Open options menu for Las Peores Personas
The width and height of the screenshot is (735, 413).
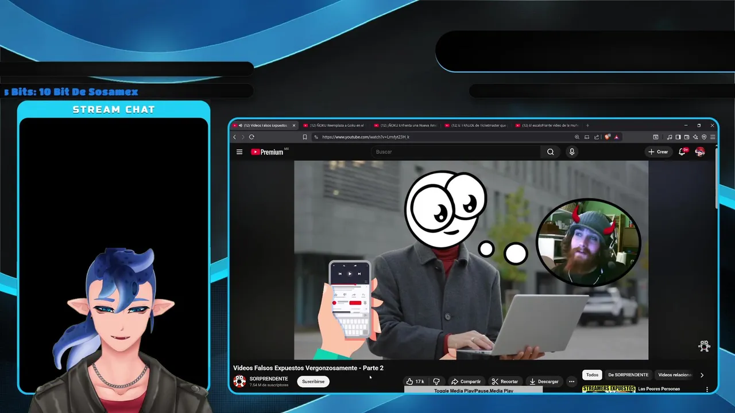tap(707, 389)
